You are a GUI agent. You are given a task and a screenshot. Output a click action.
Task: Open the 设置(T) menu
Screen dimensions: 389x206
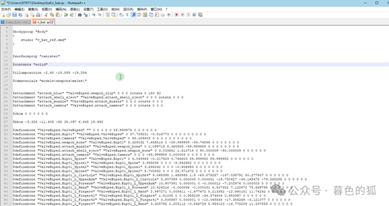pos(88,9)
